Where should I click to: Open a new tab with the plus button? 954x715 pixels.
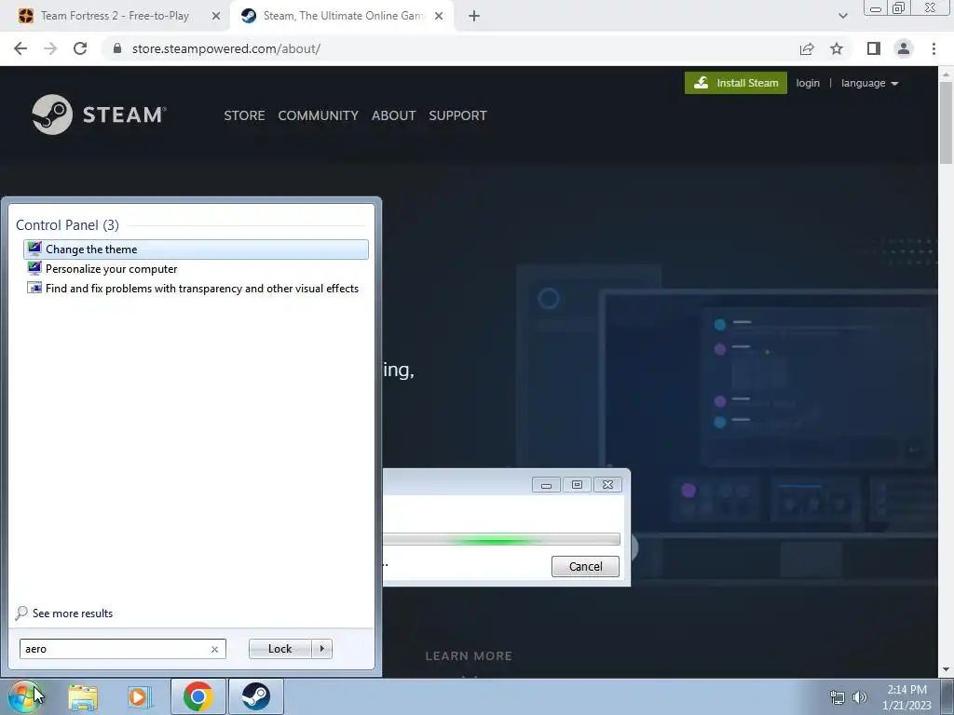click(x=474, y=16)
